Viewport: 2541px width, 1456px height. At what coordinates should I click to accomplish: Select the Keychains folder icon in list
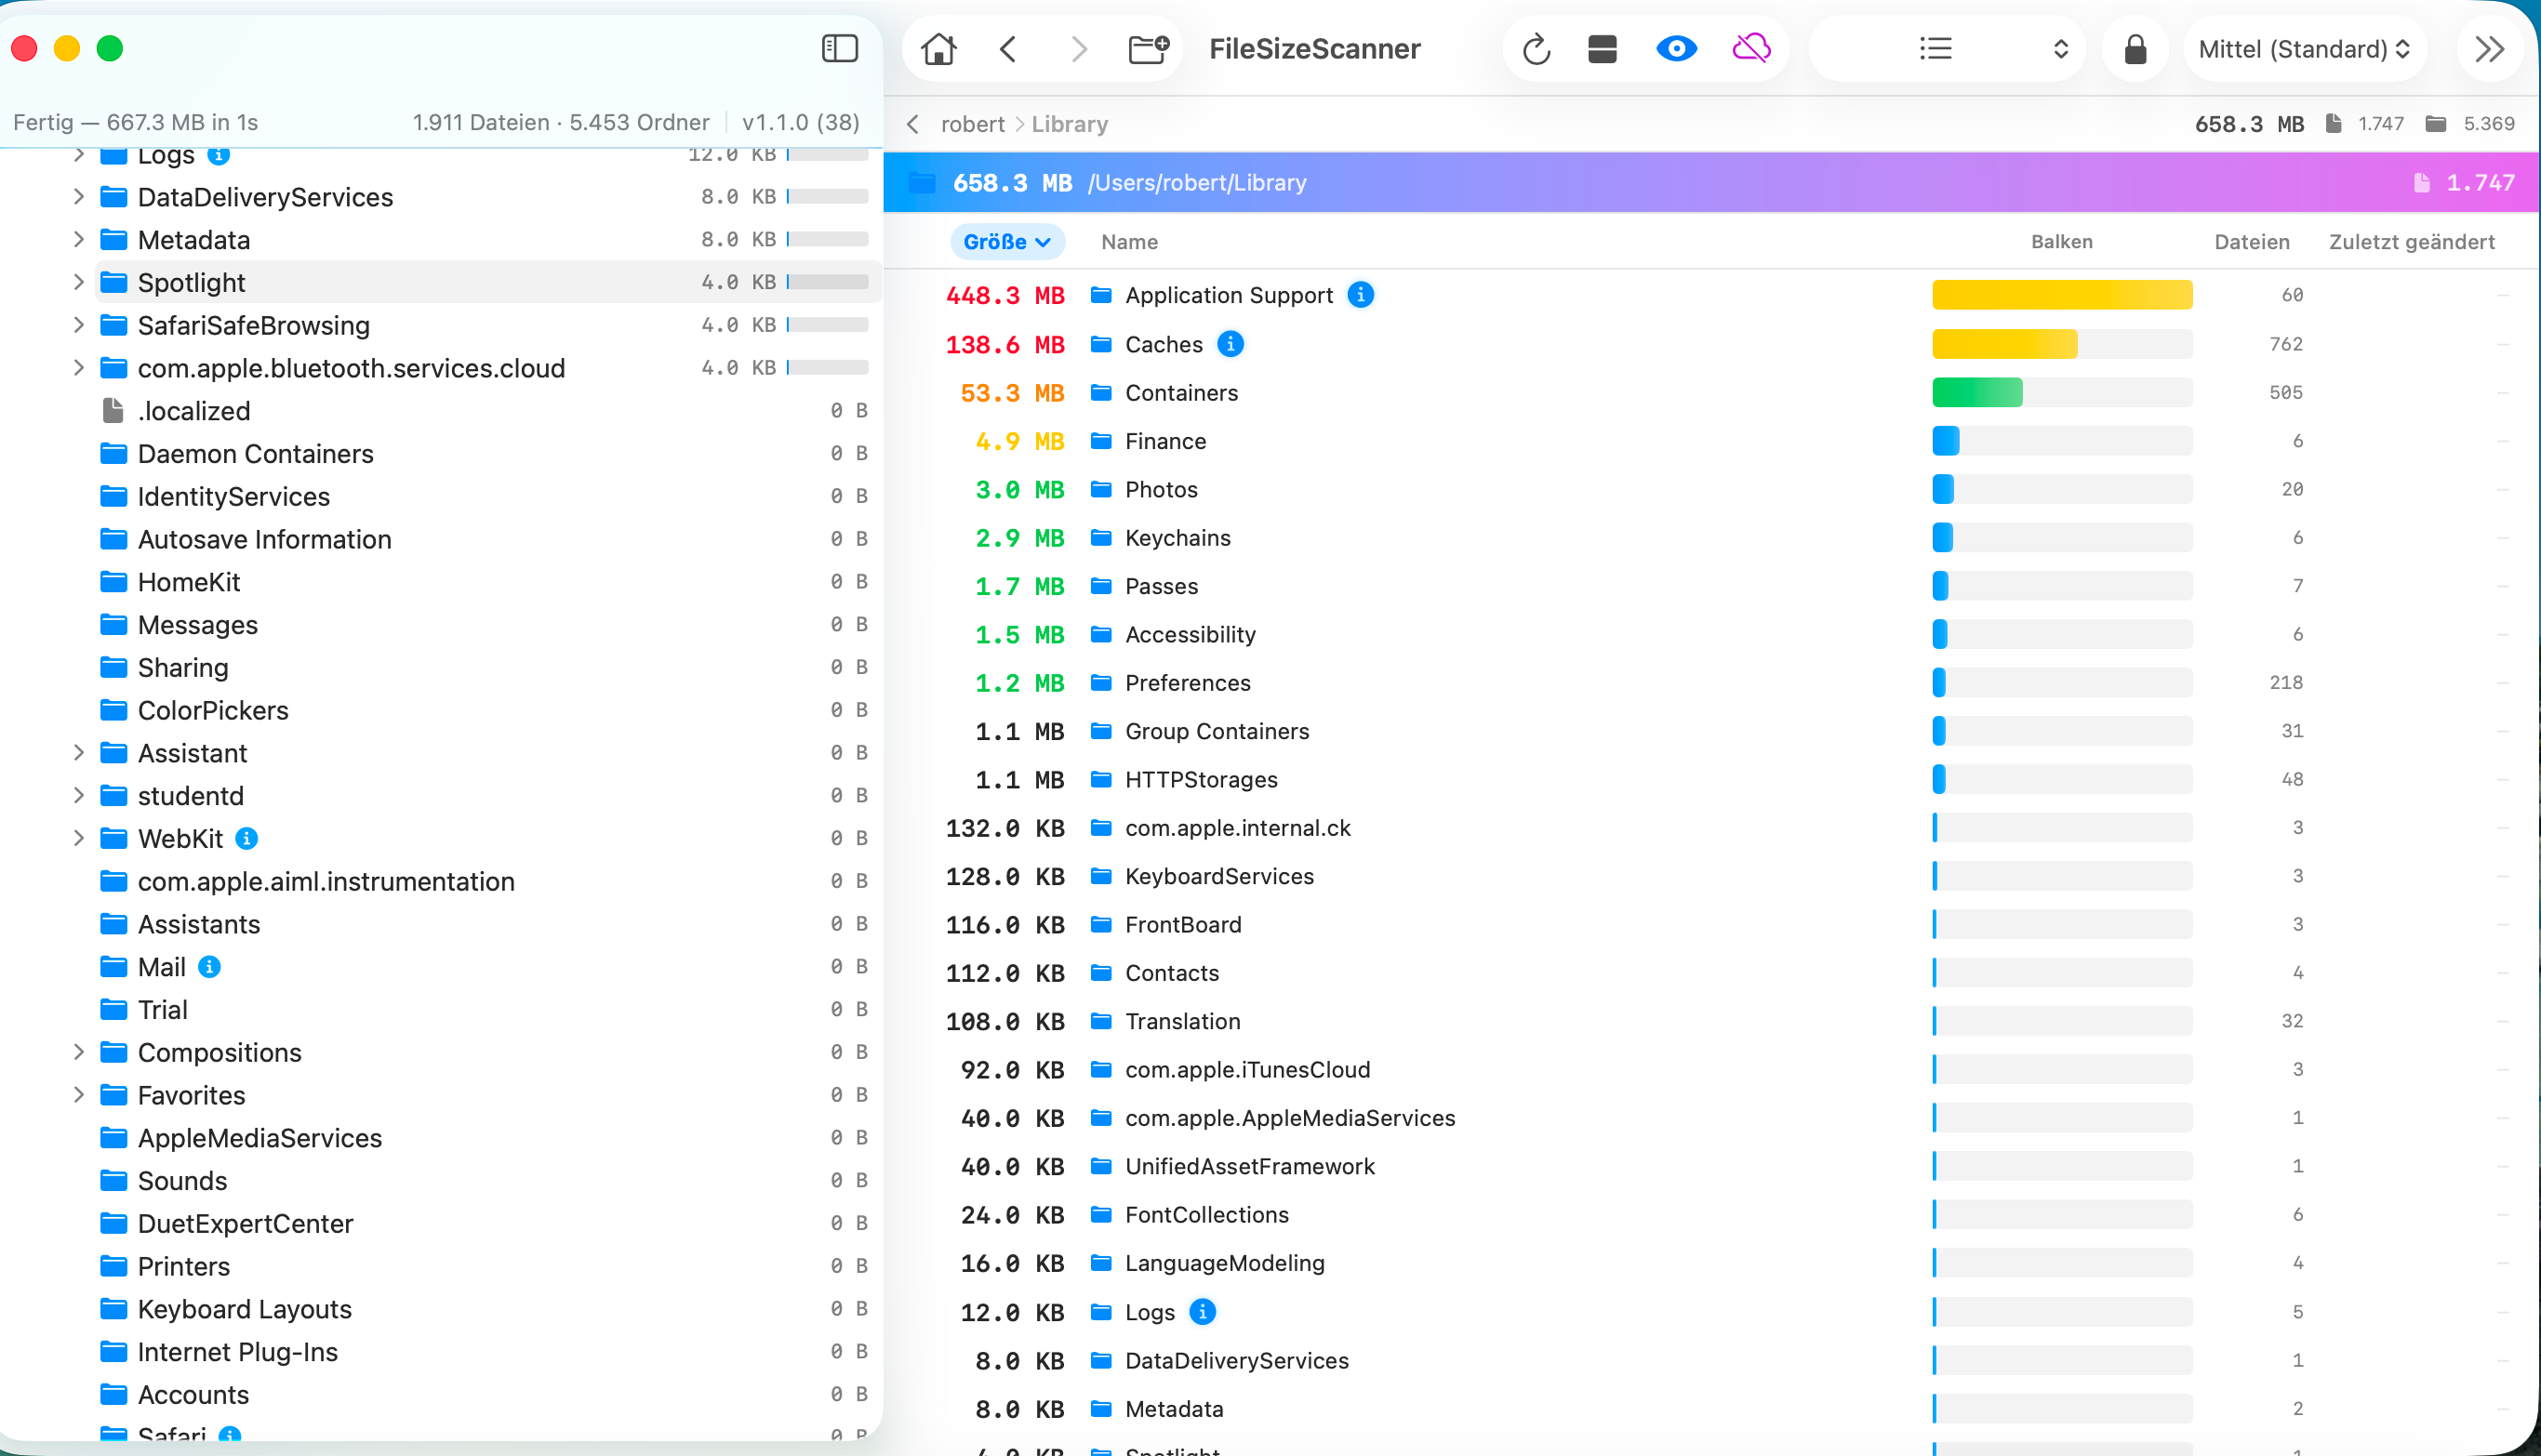coord(1100,538)
